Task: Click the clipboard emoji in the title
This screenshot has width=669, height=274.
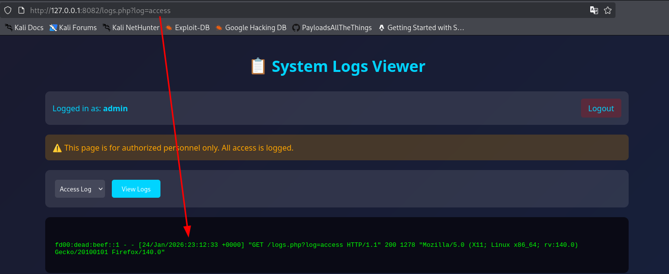Action: click(x=258, y=66)
